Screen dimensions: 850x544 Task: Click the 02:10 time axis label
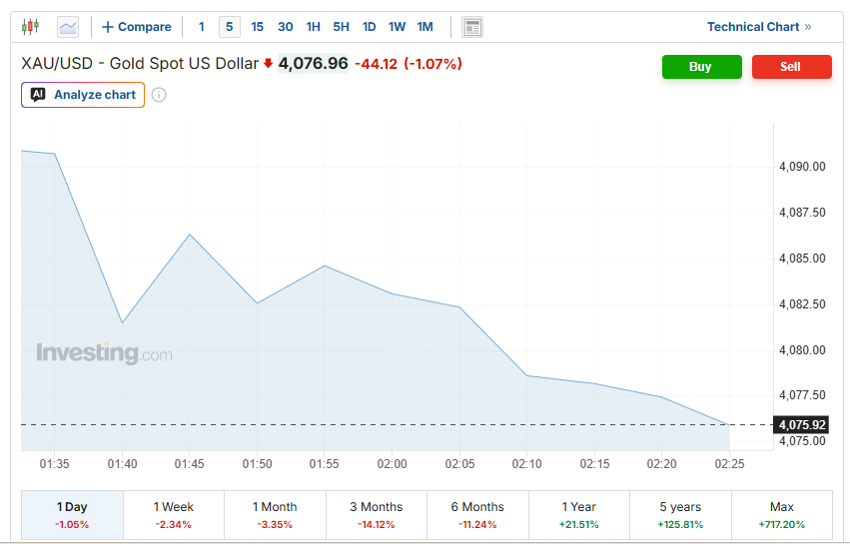click(x=527, y=464)
